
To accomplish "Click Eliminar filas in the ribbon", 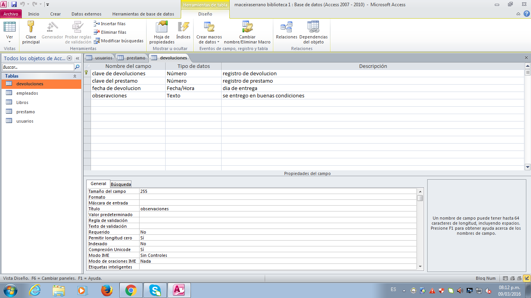I will (110, 32).
